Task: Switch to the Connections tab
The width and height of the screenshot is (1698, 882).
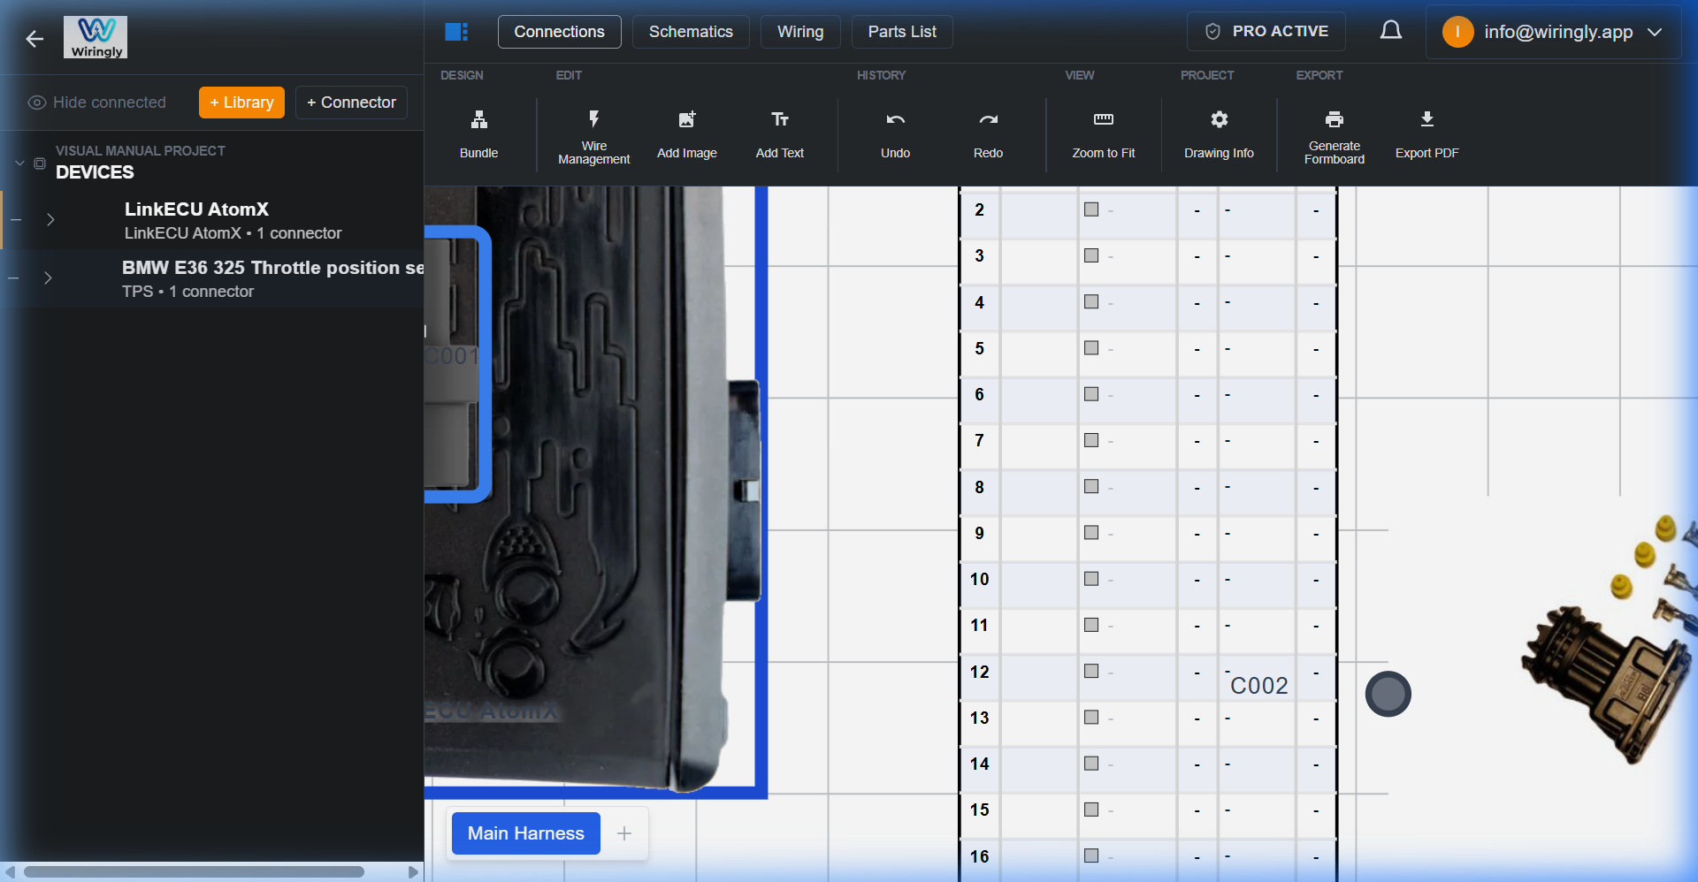Action: pyautogui.click(x=560, y=32)
